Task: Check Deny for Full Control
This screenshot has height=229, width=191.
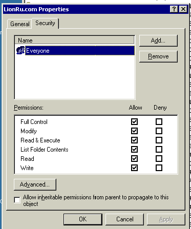Action: click(x=159, y=122)
